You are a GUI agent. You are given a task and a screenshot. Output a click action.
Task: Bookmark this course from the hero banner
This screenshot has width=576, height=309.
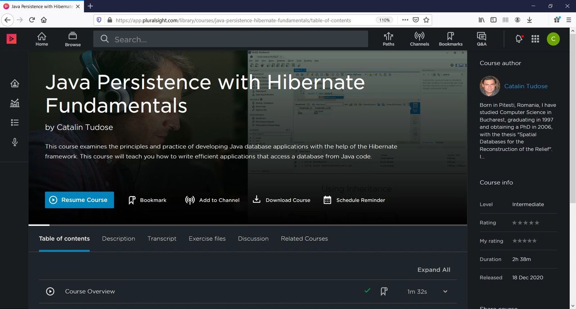coord(148,200)
